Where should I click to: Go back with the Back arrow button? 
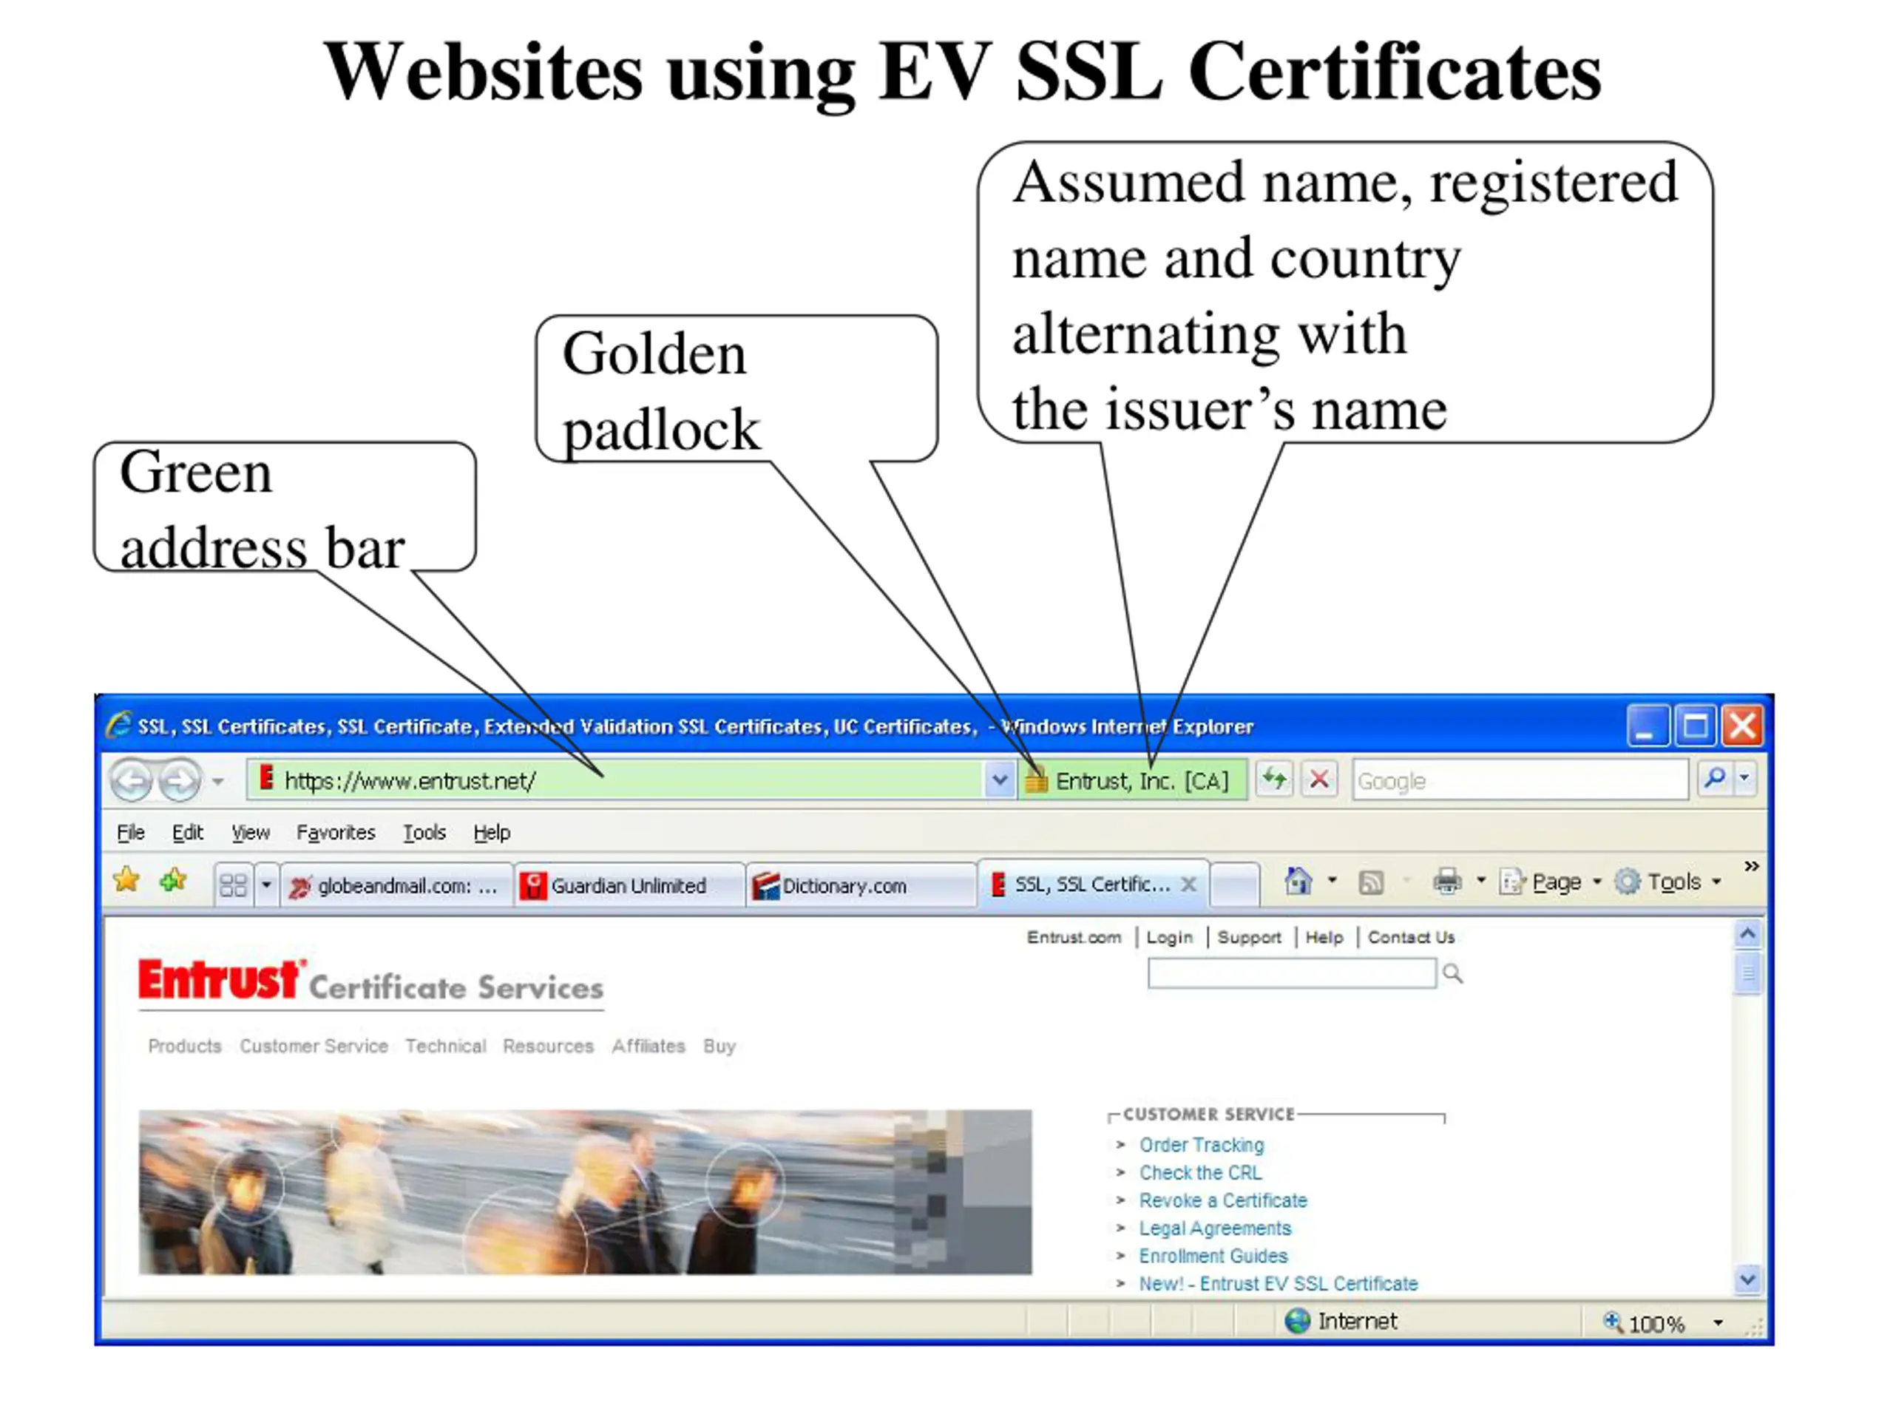131,780
